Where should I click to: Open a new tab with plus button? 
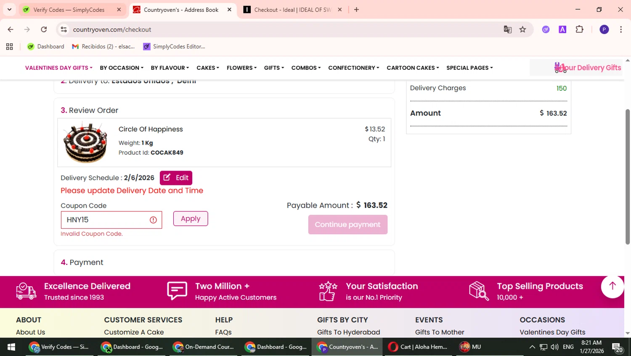tap(356, 10)
